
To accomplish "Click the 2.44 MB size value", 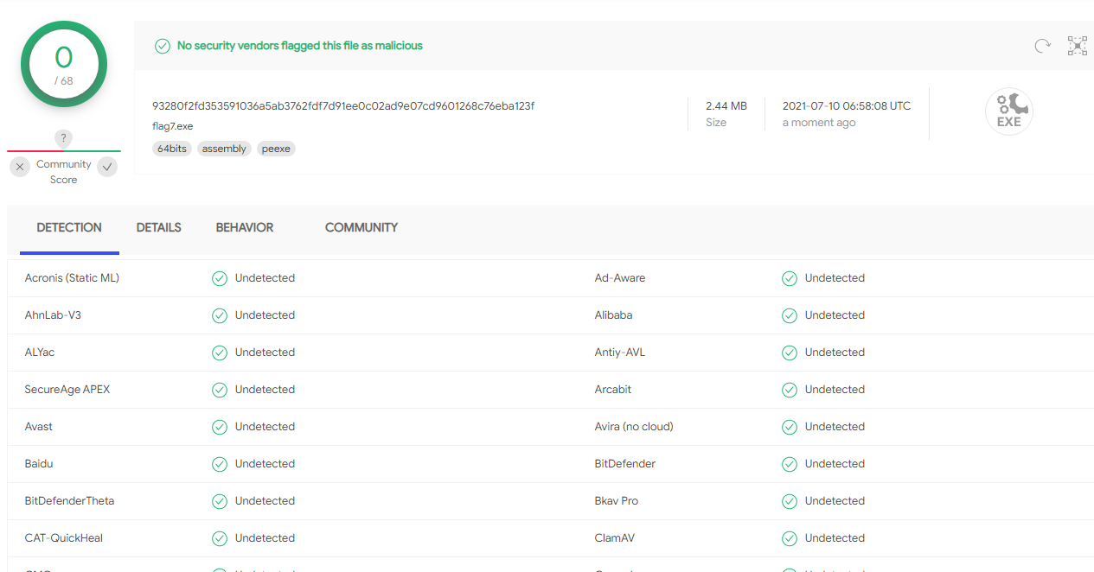I will (726, 106).
